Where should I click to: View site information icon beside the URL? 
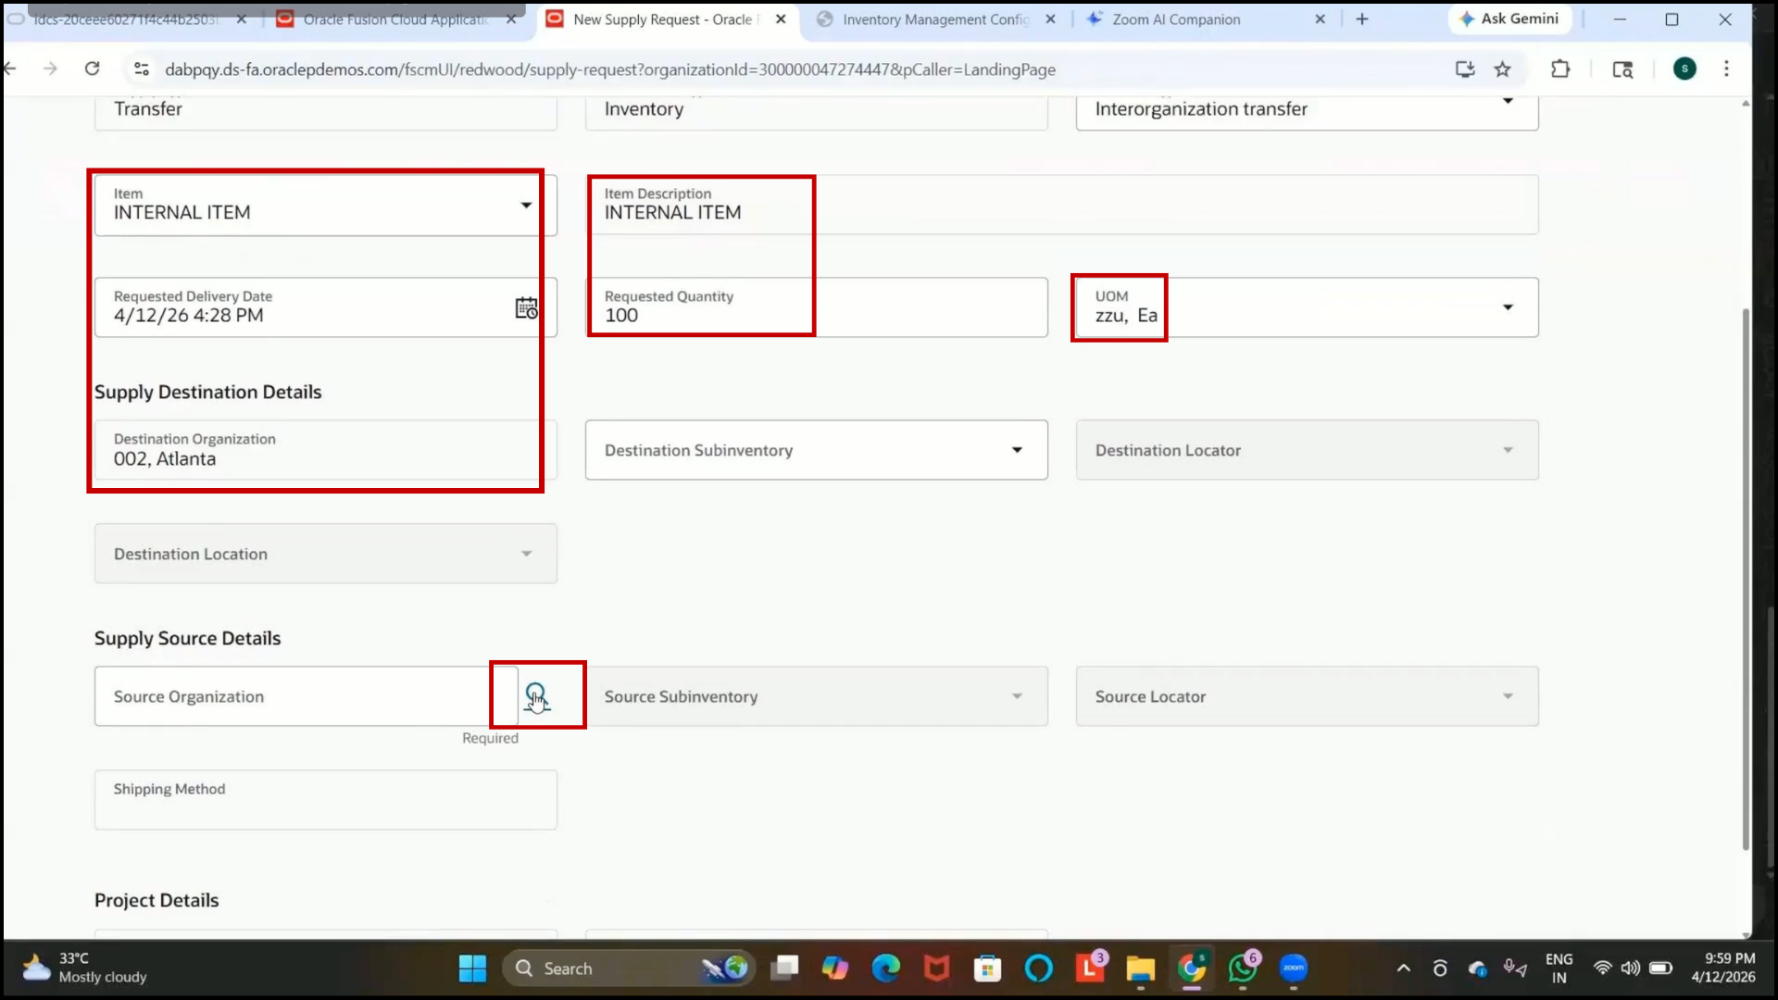141,69
